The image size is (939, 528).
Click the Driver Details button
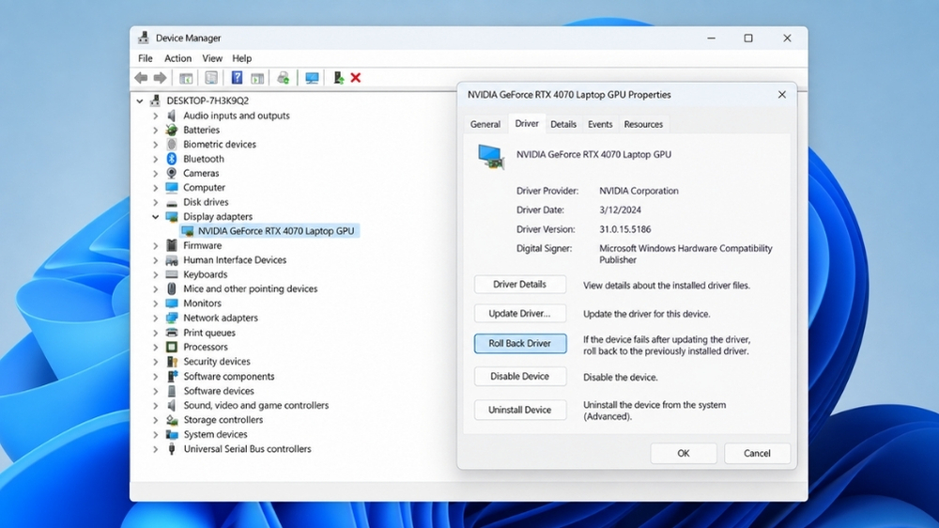[520, 284]
